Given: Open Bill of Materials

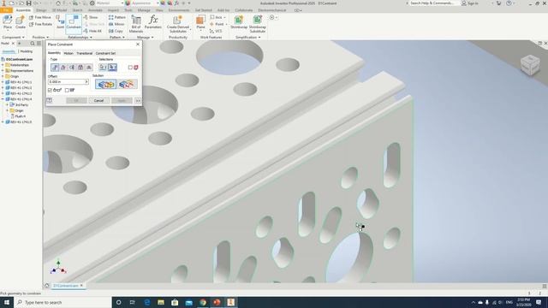Looking at the screenshot, I should pos(136,24).
